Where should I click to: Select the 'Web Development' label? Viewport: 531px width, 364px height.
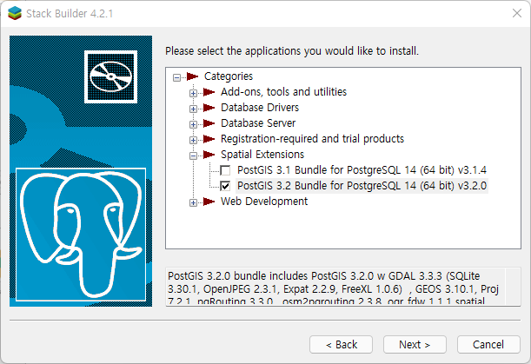[264, 202]
